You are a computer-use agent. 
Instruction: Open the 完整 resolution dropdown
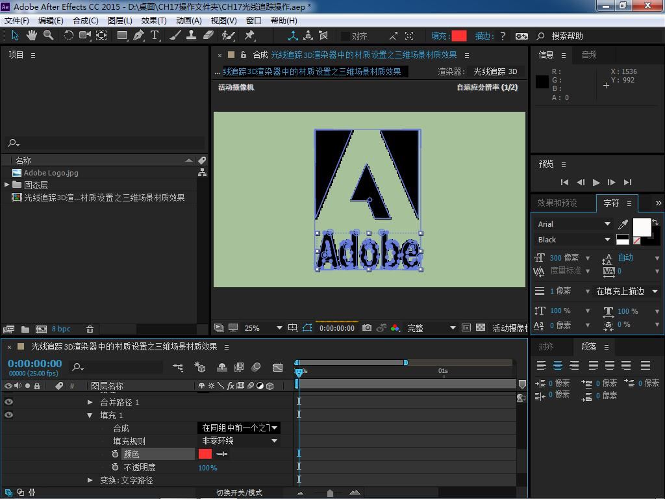coord(431,328)
